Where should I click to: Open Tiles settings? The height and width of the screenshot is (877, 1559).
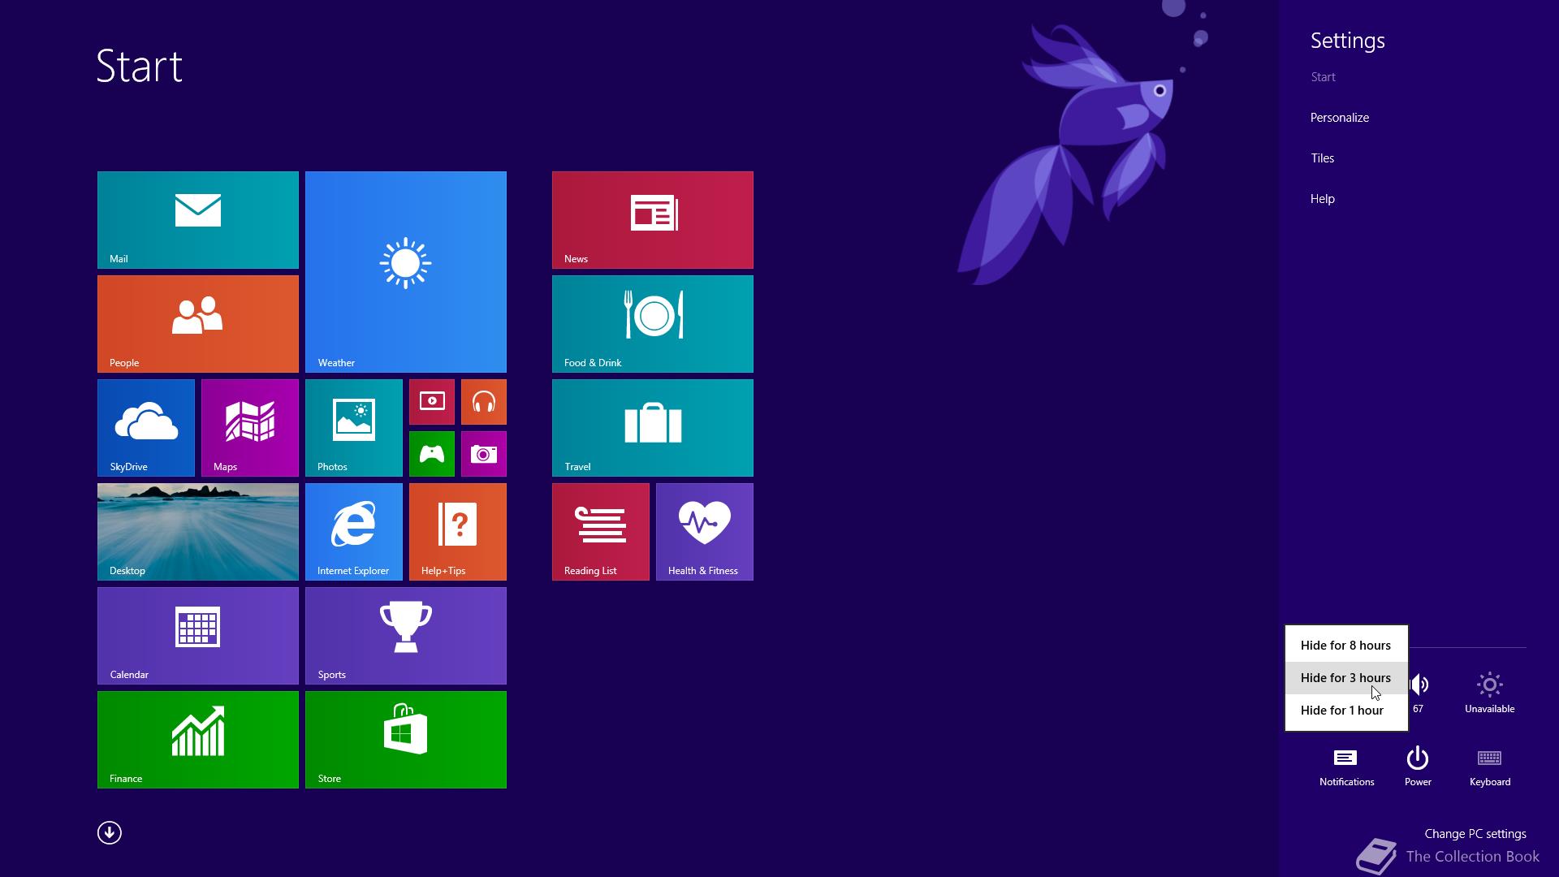point(1323,158)
